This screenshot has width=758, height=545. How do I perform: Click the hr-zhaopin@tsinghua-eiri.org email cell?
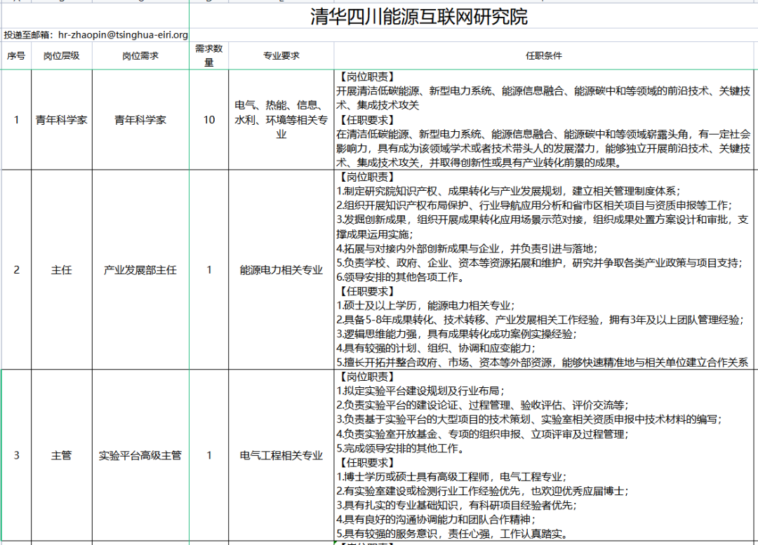pyautogui.click(x=95, y=34)
